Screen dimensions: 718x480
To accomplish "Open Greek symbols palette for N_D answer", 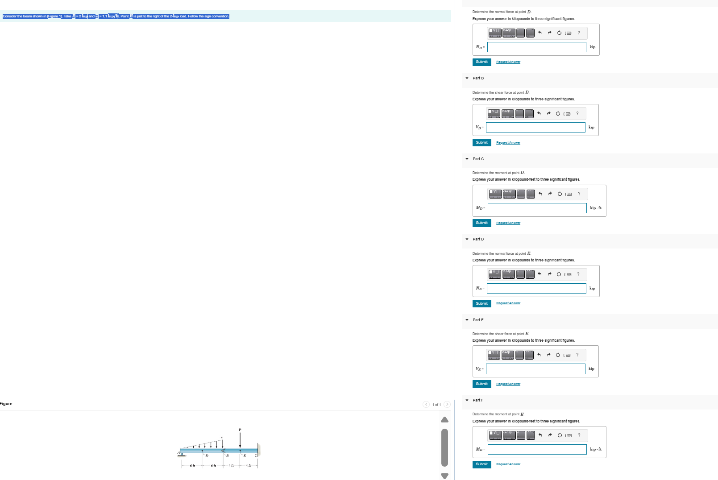I will pyautogui.click(x=509, y=33).
